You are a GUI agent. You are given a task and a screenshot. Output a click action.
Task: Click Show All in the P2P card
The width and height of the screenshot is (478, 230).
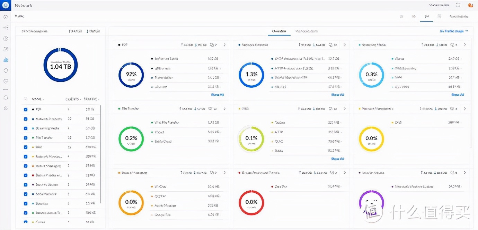click(217, 95)
